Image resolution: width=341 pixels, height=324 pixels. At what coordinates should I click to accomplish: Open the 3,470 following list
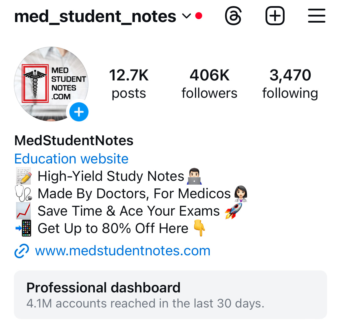click(290, 84)
